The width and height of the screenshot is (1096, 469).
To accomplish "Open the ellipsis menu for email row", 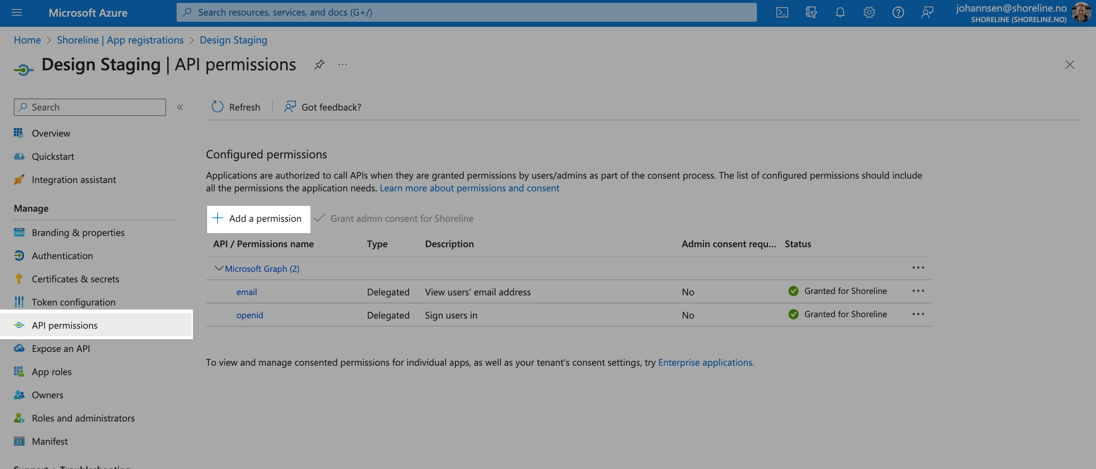I will click(918, 291).
